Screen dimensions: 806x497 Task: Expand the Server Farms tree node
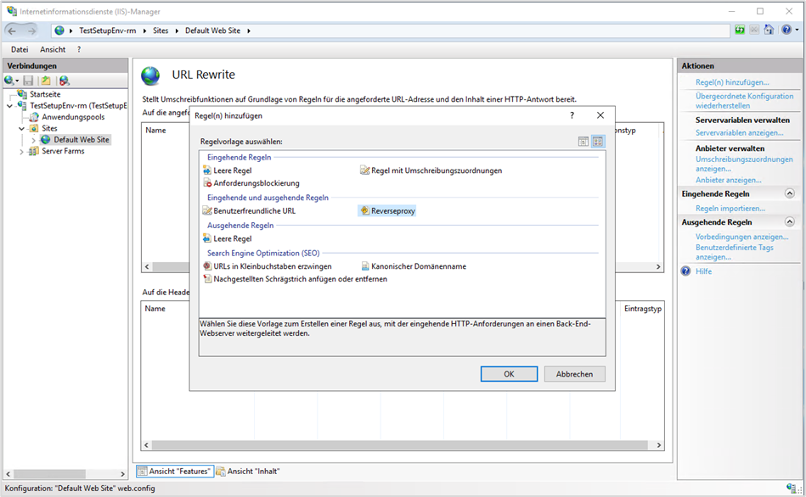click(22, 152)
